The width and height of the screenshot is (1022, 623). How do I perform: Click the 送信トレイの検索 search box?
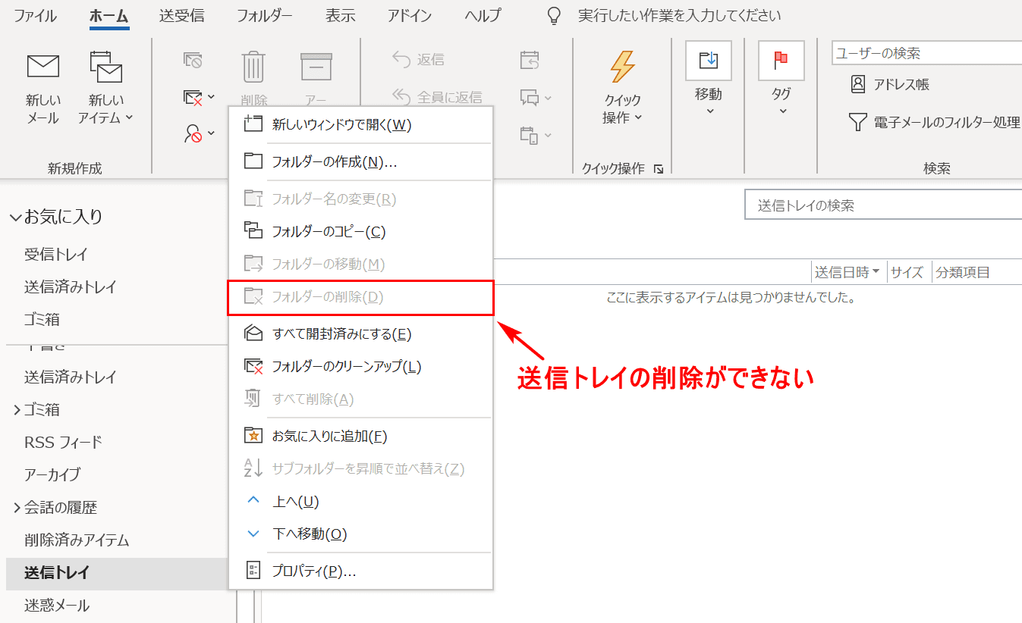[x=880, y=205]
